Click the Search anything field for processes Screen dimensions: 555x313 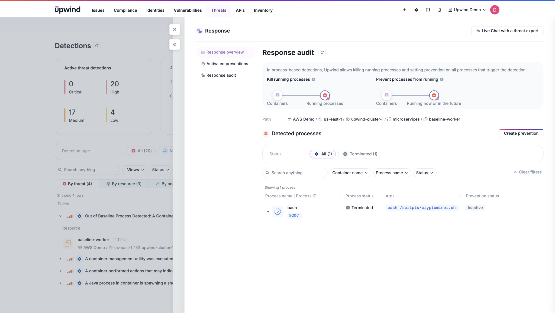pos(295,173)
